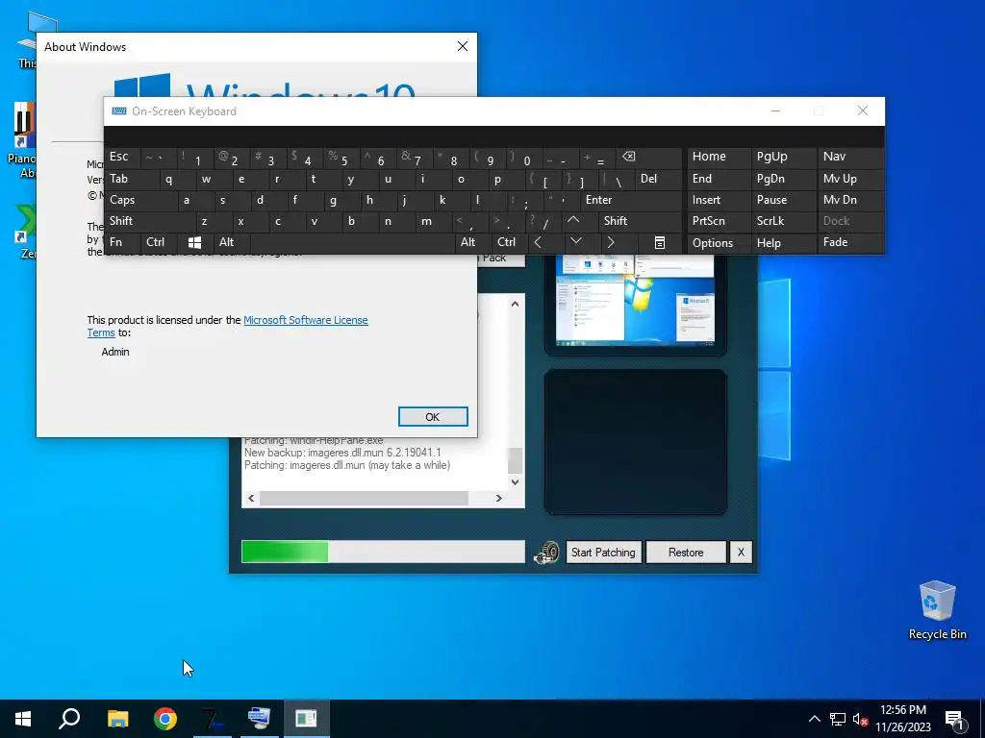Click the Insert key on On-Screen Keyboard
Viewport: 985px width, 738px height.
(719, 200)
